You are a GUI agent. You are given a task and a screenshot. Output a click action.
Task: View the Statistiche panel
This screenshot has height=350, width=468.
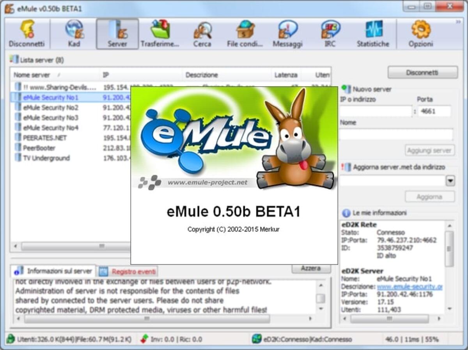[x=372, y=33]
